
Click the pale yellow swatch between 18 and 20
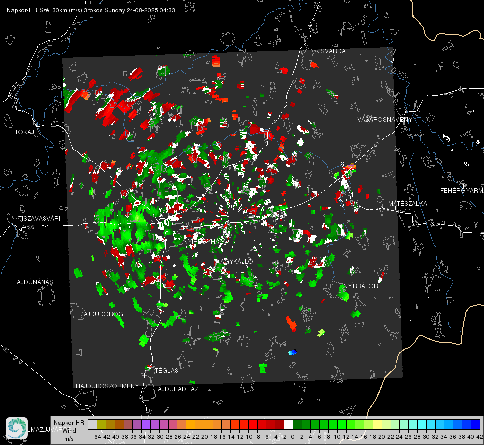coord(378,424)
